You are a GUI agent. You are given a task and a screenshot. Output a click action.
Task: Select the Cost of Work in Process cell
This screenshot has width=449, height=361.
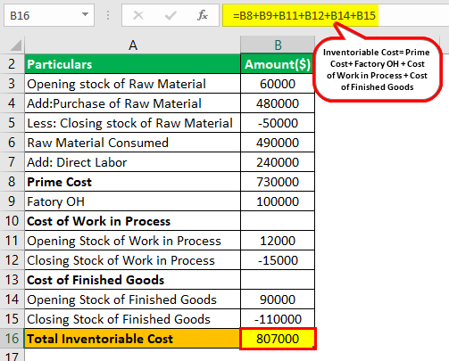[133, 221]
